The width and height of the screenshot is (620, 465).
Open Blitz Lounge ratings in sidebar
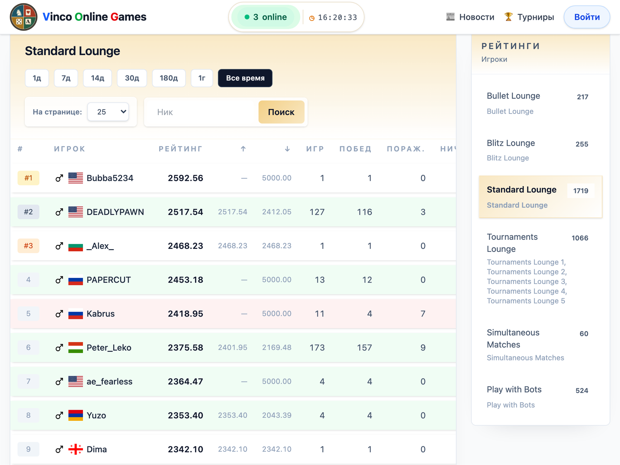(541, 150)
